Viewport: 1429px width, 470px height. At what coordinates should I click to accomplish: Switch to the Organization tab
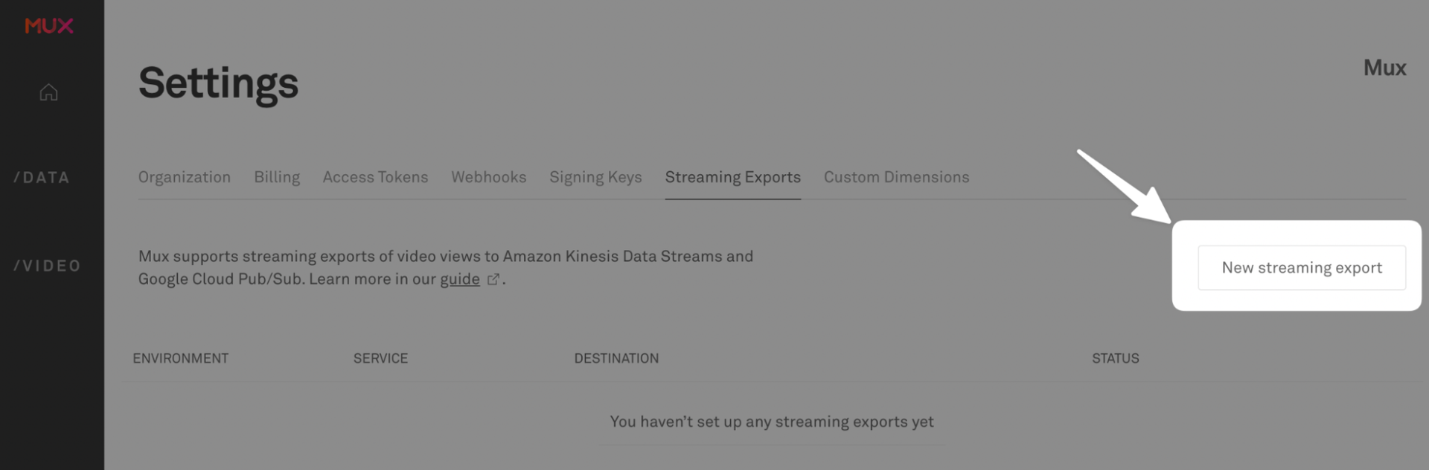point(184,177)
